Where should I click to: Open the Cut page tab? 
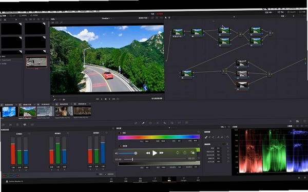tap(126, 180)
